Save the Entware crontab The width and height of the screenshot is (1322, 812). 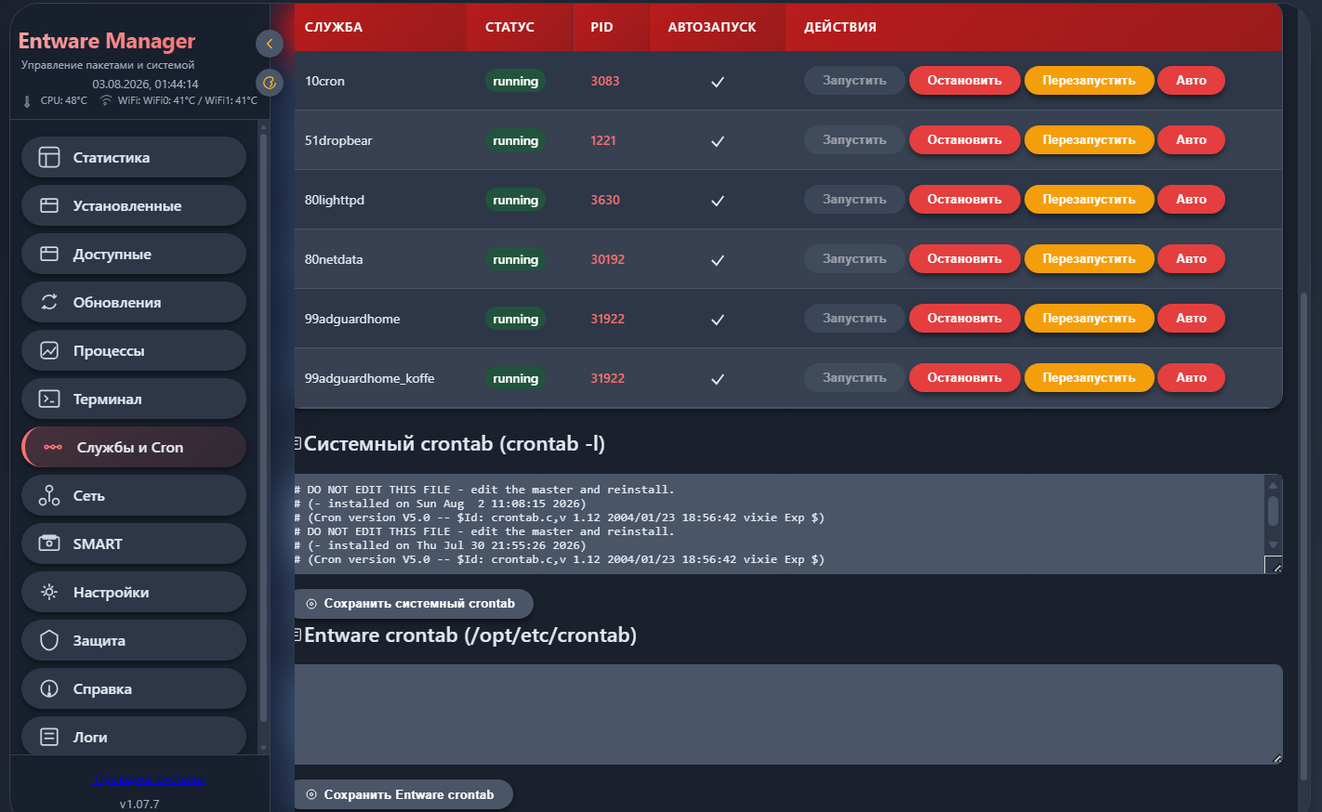(x=403, y=794)
